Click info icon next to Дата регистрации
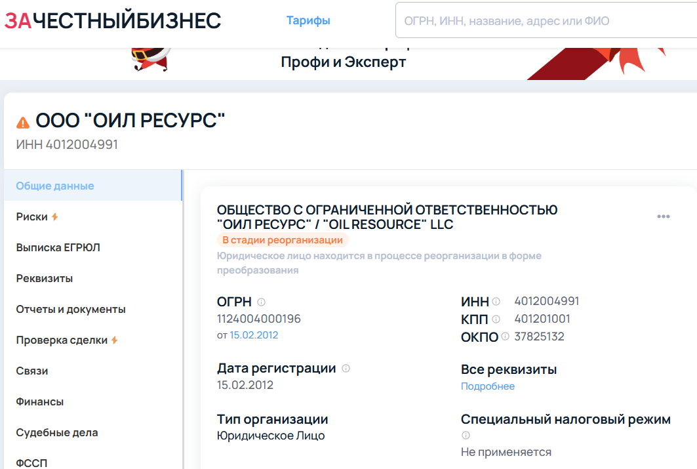 pos(346,369)
